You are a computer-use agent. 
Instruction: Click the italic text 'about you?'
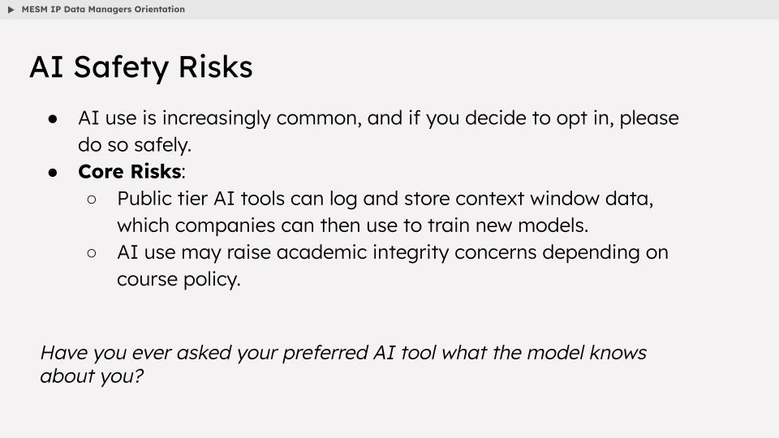point(92,376)
